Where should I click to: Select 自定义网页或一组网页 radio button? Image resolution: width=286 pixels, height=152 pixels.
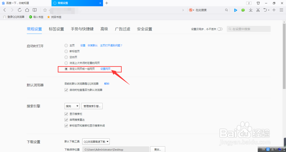(x=66, y=69)
